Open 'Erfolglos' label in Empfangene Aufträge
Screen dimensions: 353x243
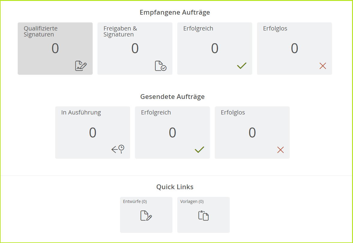pyautogui.click(x=275, y=29)
